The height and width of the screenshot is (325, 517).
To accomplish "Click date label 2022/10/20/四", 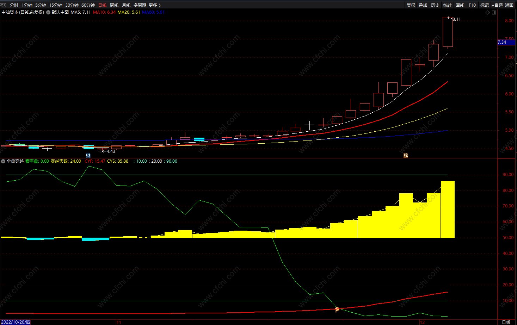I will (16, 322).
